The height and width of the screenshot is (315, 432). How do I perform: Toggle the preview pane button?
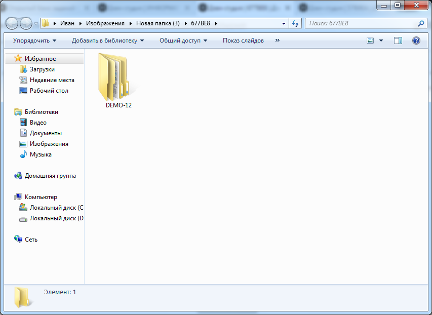point(398,41)
